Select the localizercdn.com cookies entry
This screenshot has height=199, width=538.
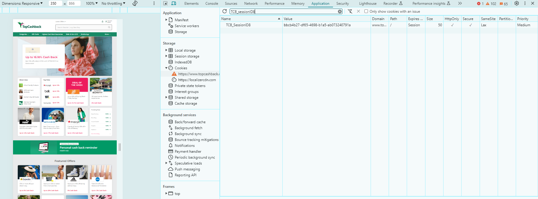pos(197,80)
